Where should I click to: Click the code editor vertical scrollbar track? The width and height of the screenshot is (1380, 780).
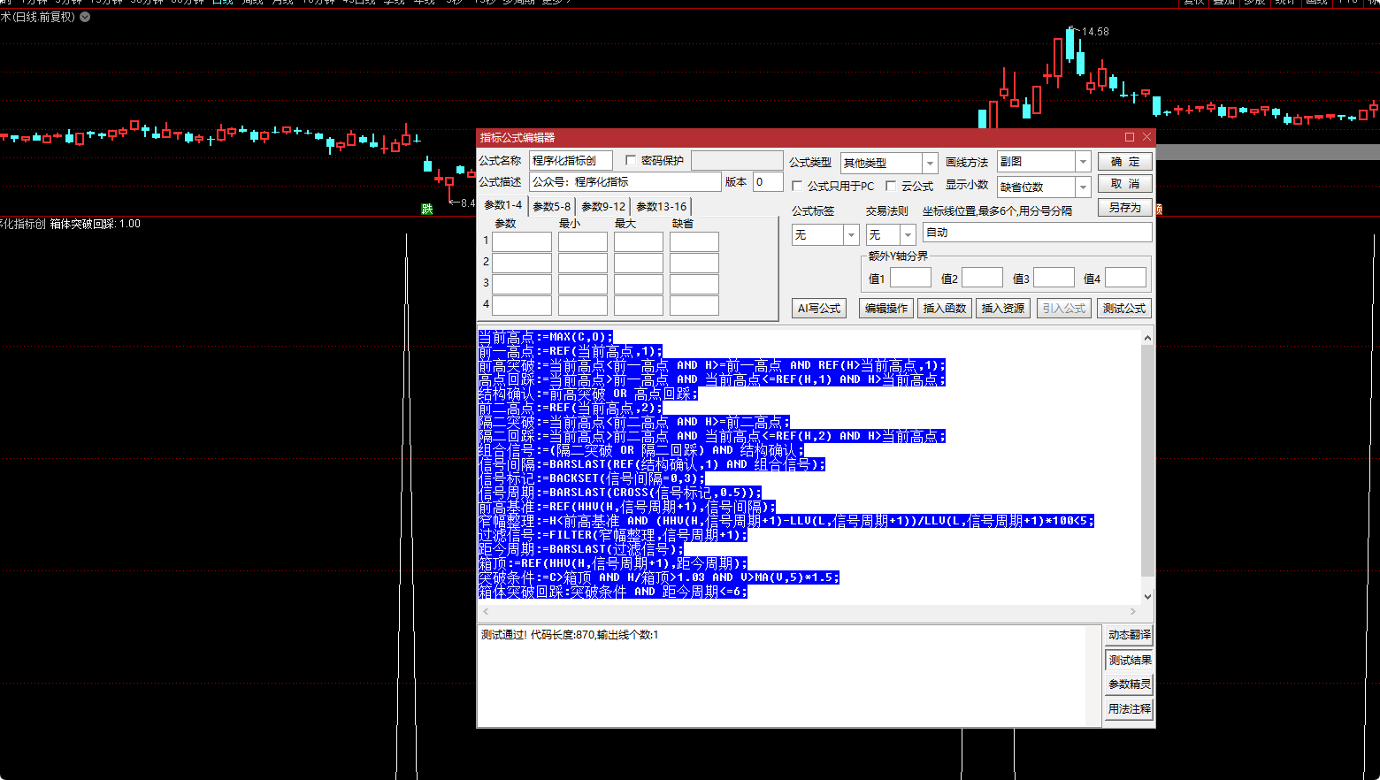(1147, 460)
